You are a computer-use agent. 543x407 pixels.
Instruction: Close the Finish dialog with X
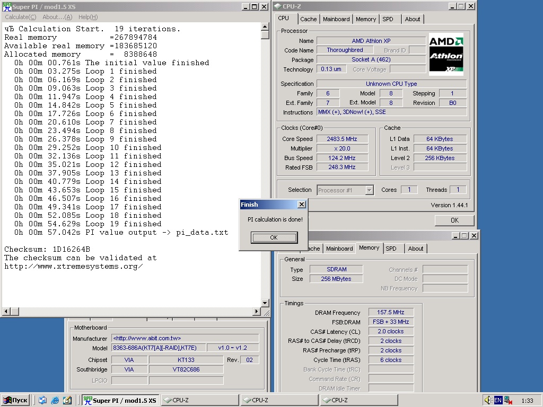[x=302, y=205]
